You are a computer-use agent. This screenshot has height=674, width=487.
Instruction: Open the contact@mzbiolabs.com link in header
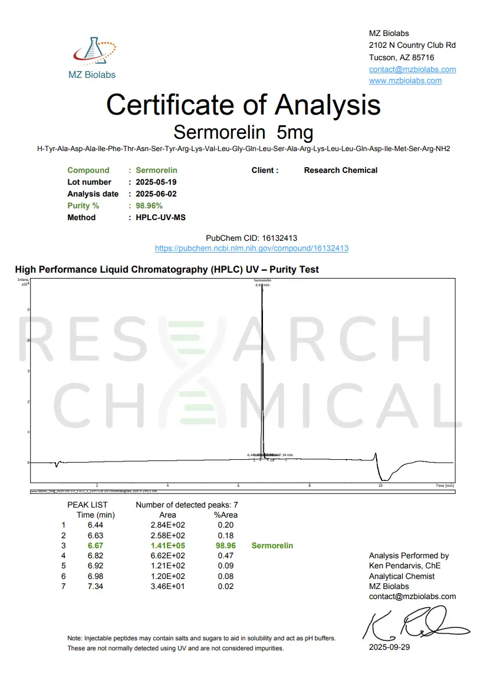[412, 69]
